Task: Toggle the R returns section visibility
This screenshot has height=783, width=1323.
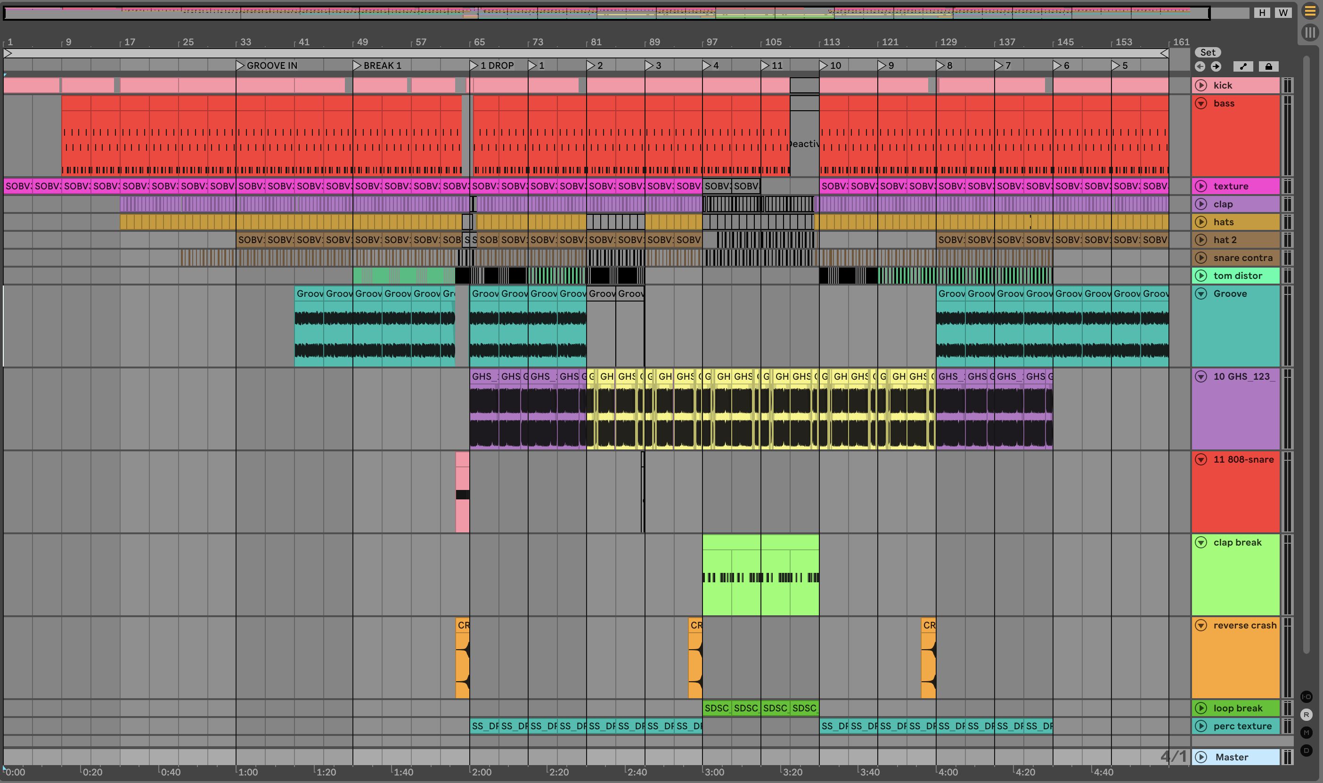Action: point(1307,715)
